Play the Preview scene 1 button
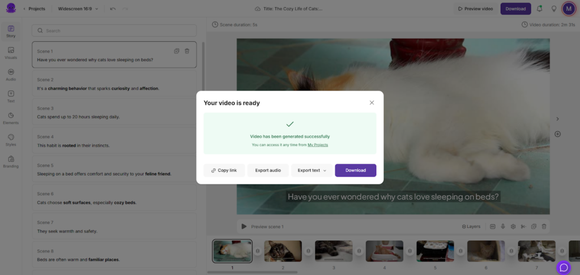Image resolution: width=580 pixels, height=275 pixels. (x=244, y=226)
